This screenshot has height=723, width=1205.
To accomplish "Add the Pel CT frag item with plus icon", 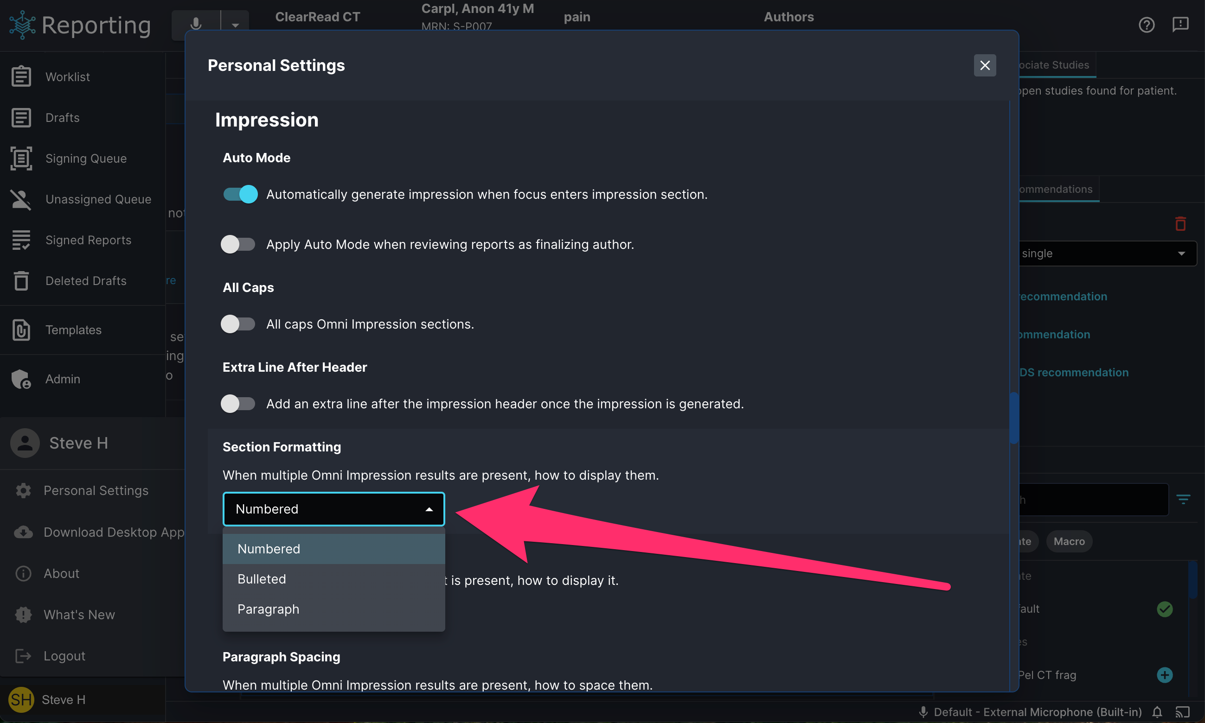I will 1165,675.
